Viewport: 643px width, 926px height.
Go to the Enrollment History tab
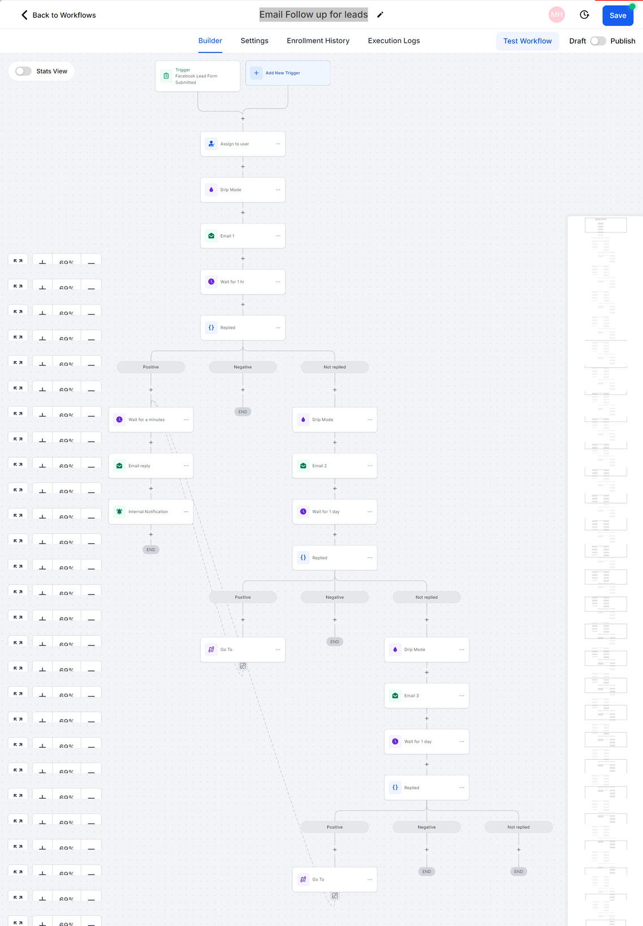[x=318, y=41]
